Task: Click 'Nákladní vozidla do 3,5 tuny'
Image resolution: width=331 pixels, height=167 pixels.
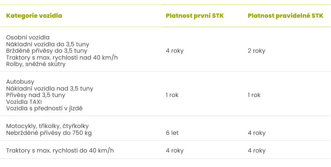Action: tap(48, 44)
